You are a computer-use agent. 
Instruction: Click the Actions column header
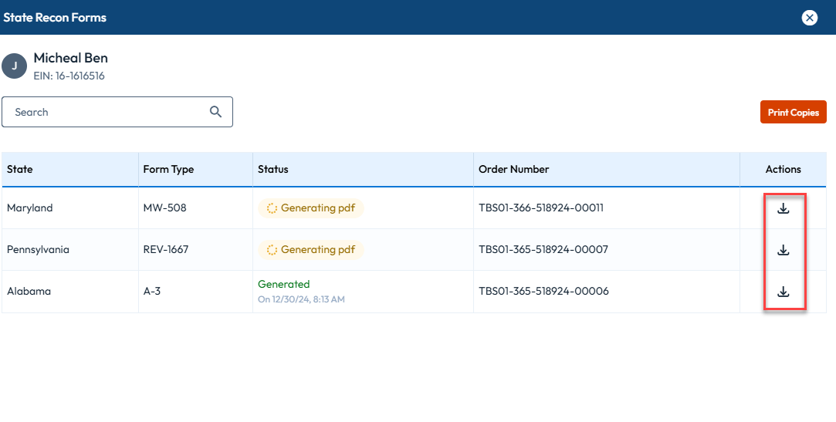pyautogui.click(x=783, y=170)
